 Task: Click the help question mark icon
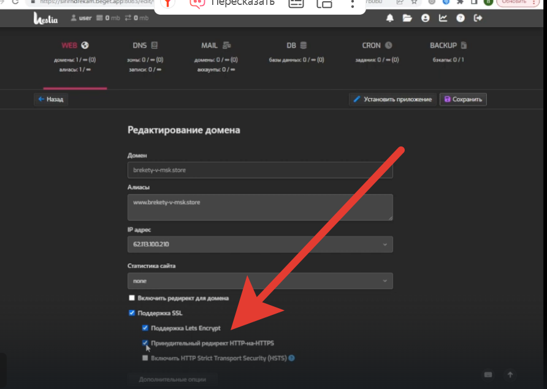coord(461,18)
